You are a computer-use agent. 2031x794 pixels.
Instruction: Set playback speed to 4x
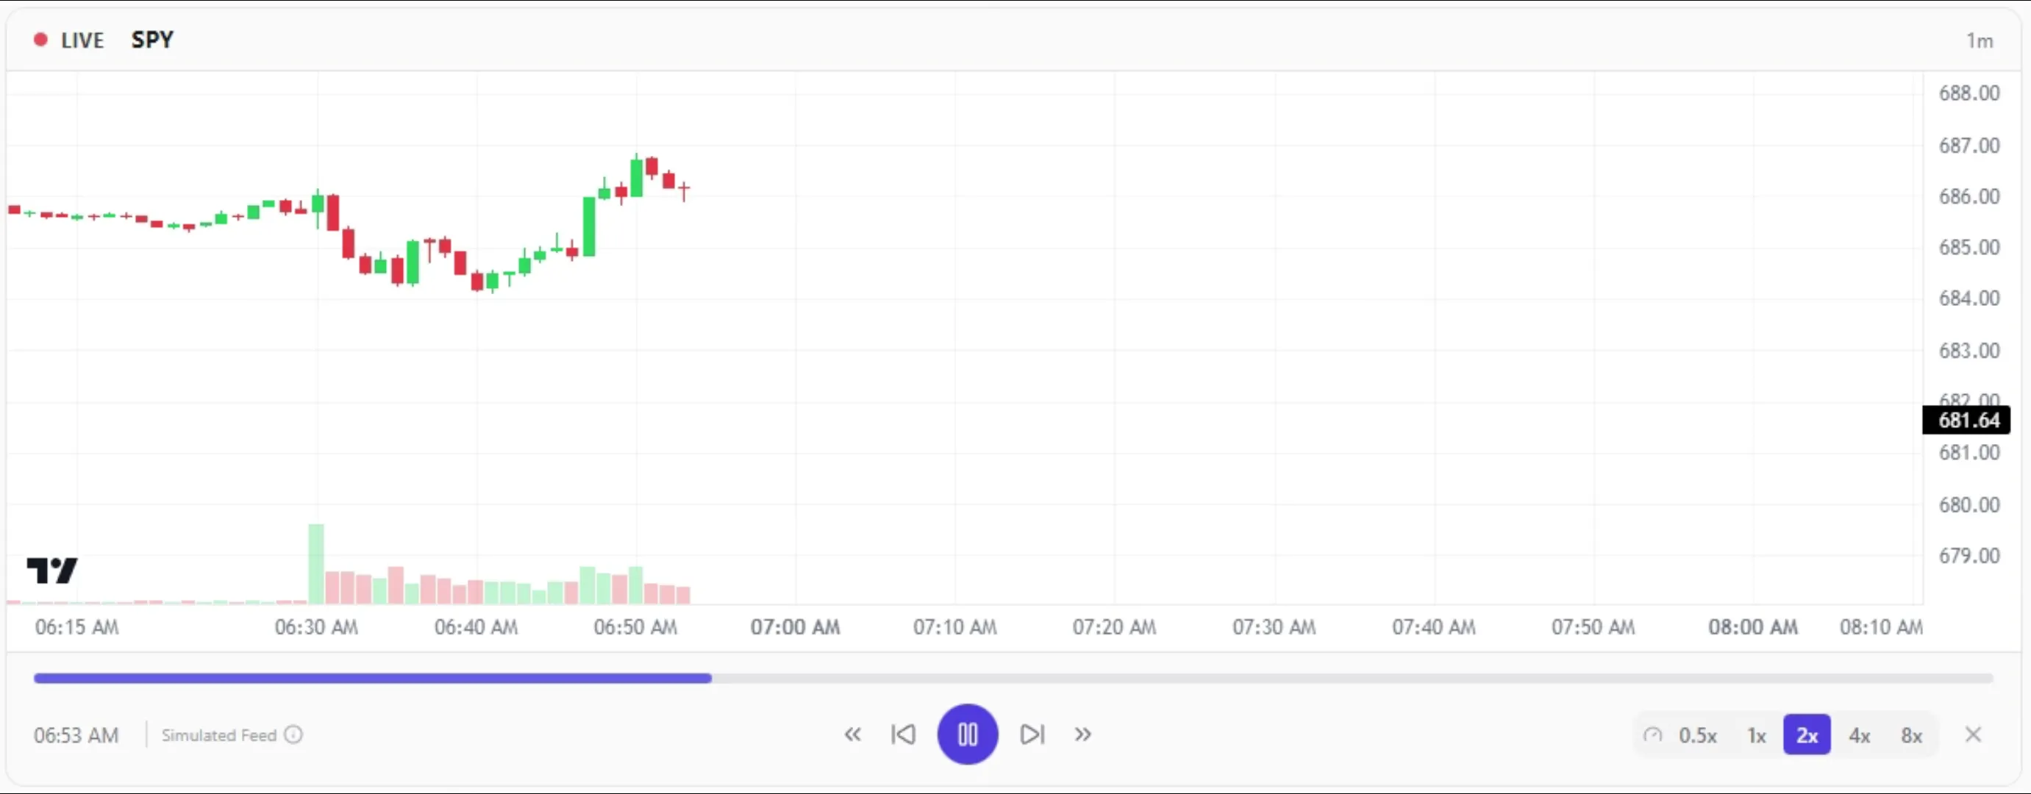1860,736
